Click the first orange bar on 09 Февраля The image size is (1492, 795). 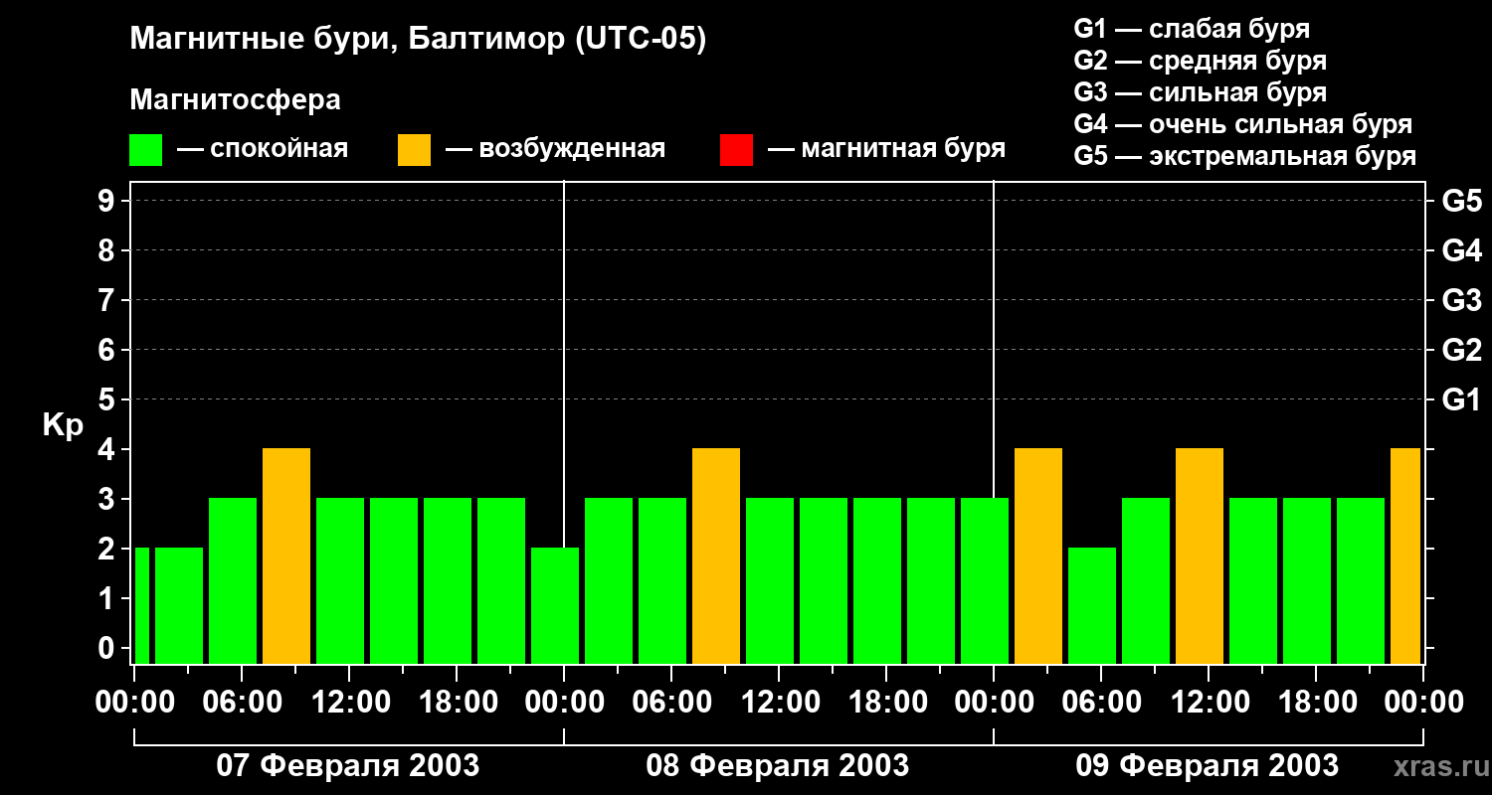point(1038,556)
